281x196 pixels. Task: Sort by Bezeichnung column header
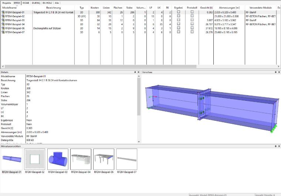coord(53,8)
